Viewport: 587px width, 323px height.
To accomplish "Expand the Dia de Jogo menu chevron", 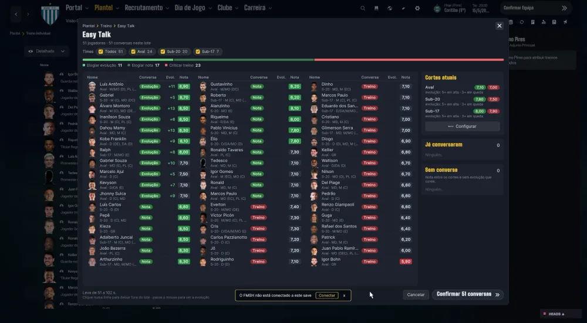I will click(x=210, y=8).
